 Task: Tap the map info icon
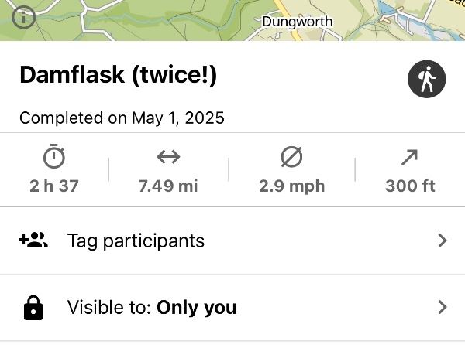(24, 16)
